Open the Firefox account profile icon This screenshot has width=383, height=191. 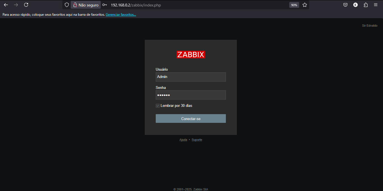355,5
